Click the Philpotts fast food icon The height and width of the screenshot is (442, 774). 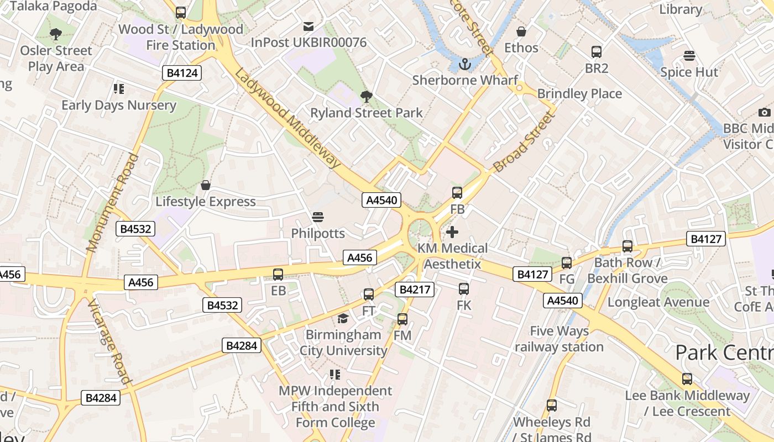[318, 217]
